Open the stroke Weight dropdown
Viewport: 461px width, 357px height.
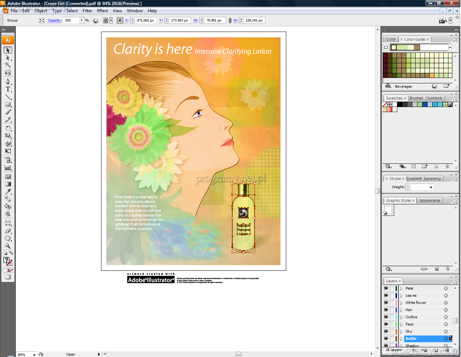[431, 187]
